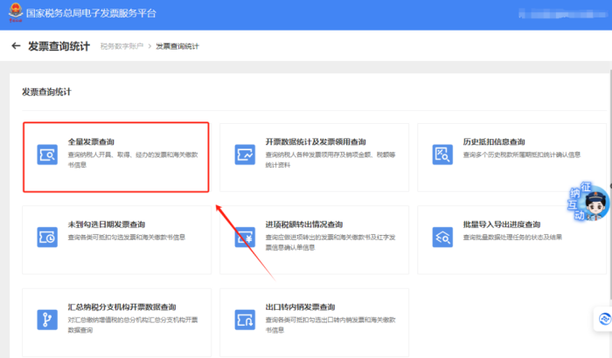612x358 pixels.
Task: Click the 全量发票查询 card icon
Action: pyautogui.click(x=46, y=154)
